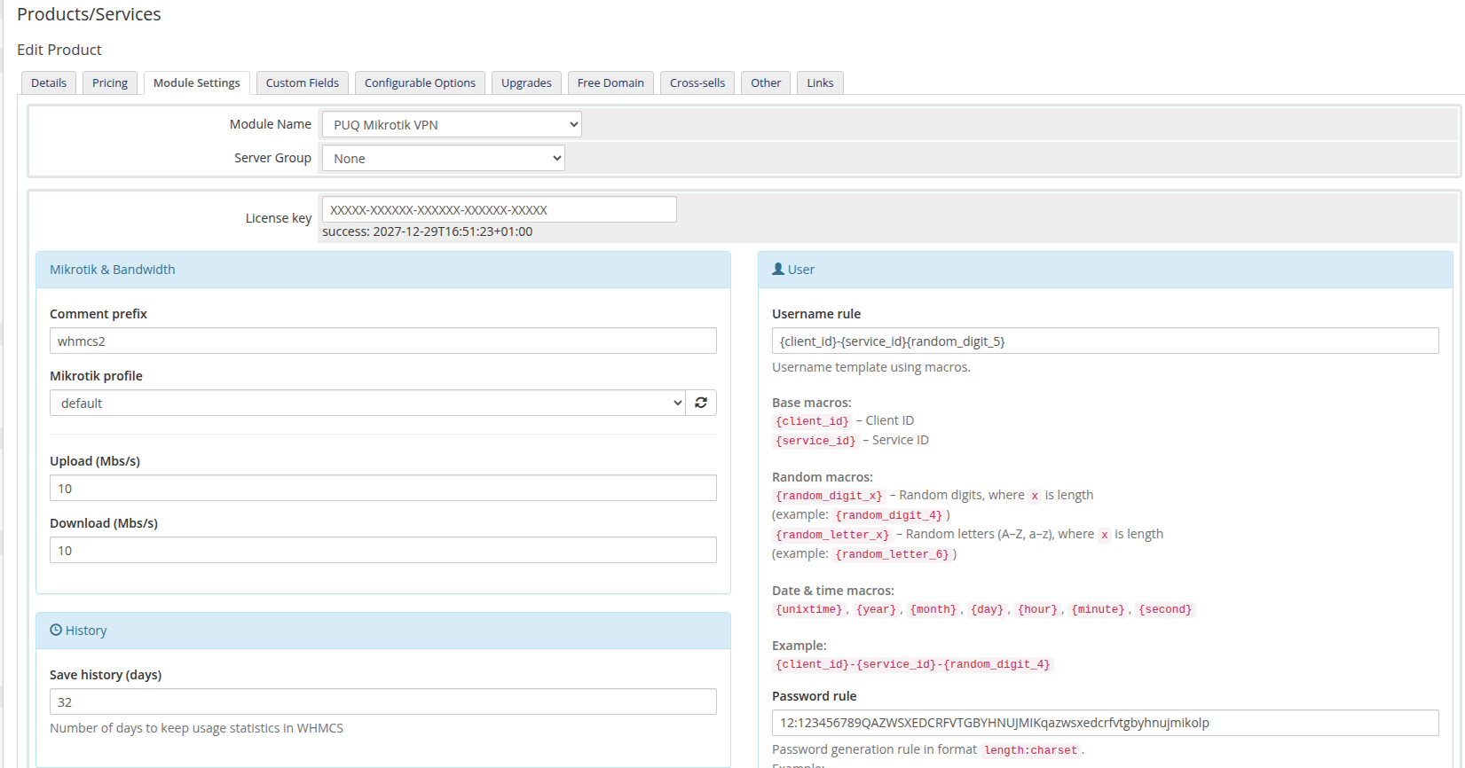This screenshot has width=1465, height=768.
Task: Refresh the Mikrotik profile list icon
Action: (x=701, y=403)
